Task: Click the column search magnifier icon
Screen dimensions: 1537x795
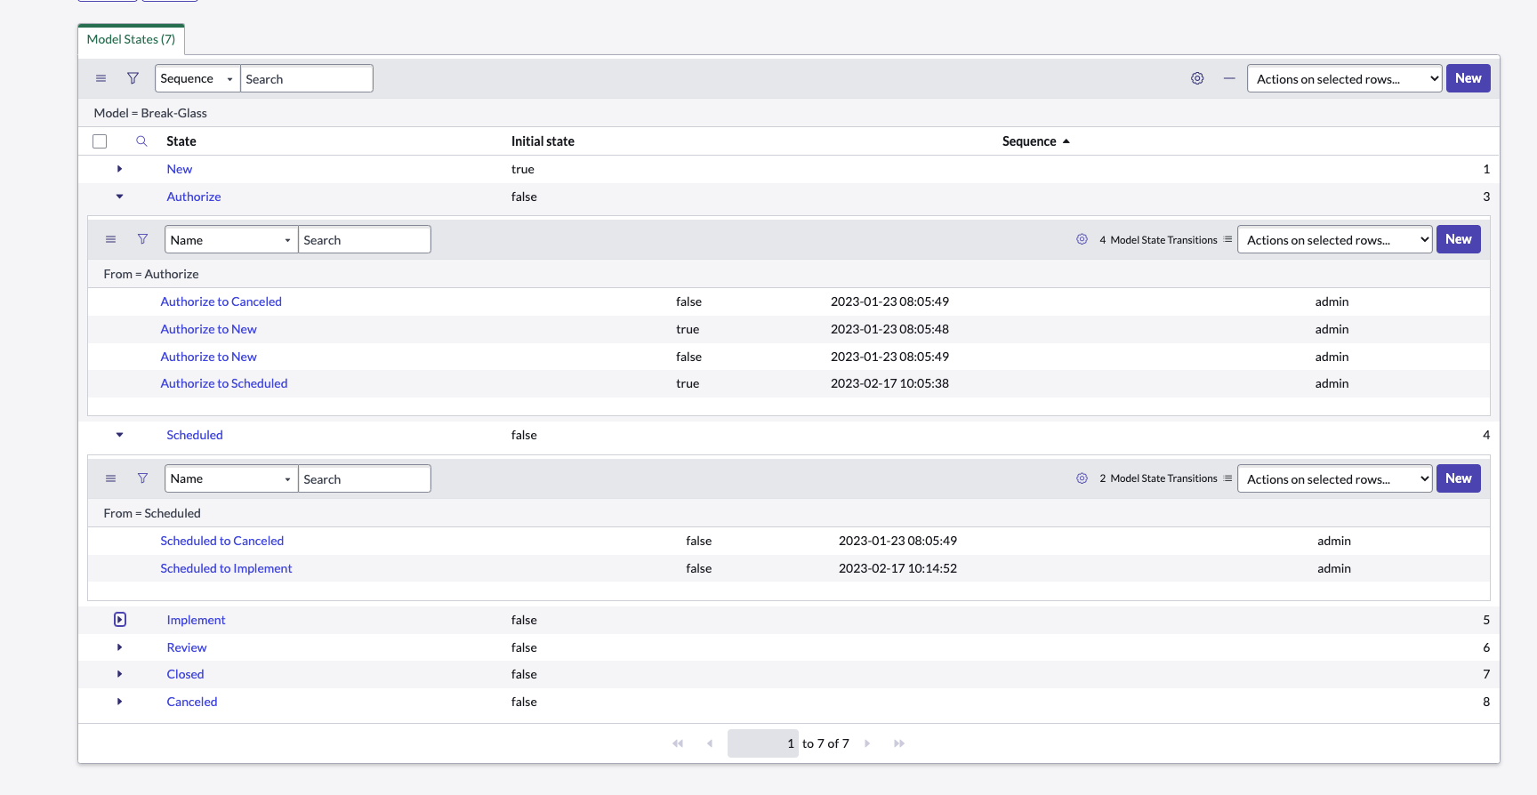Action: coord(141,141)
